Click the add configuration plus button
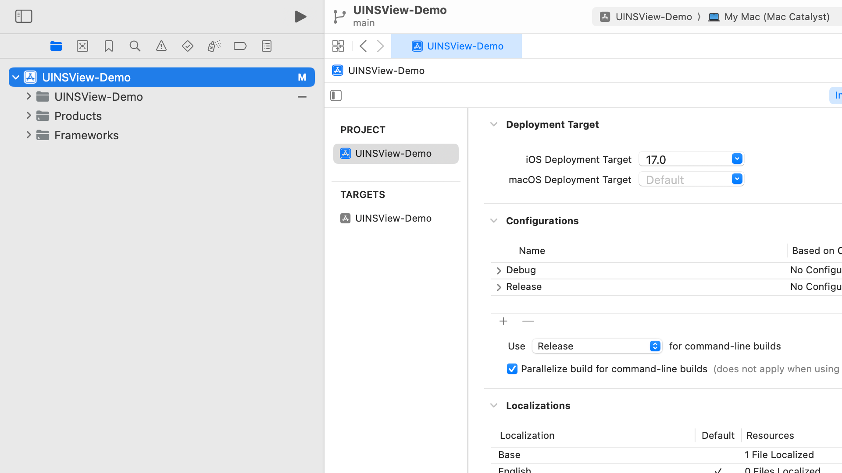Image resolution: width=842 pixels, height=473 pixels. pos(503,321)
